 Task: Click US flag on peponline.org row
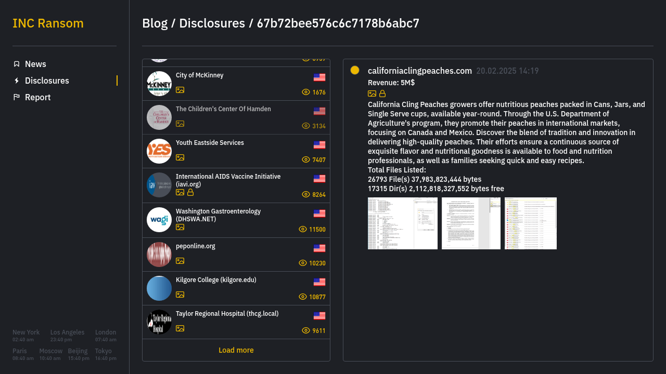point(319,248)
